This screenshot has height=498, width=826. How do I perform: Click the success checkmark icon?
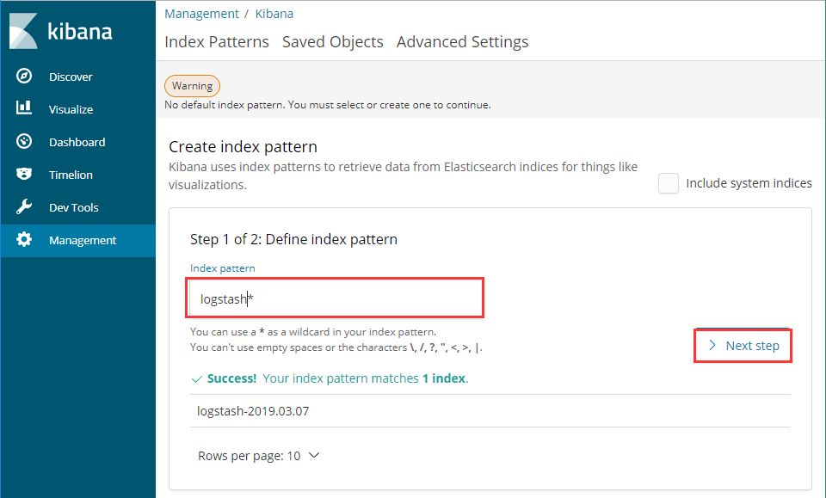point(196,379)
